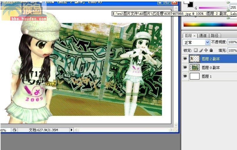Click the document size 文档:627.9K/1.35M text
The height and width of the screenshot is (150, 237).
(43, 130)
